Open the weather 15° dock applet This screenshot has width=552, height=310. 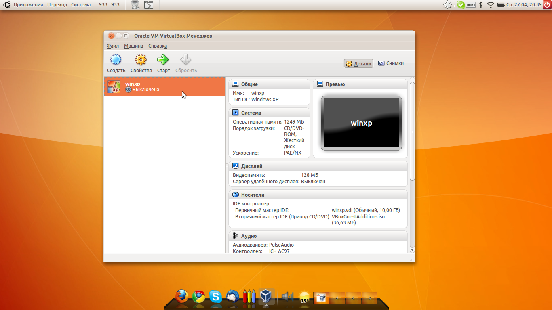click(304, 297)
